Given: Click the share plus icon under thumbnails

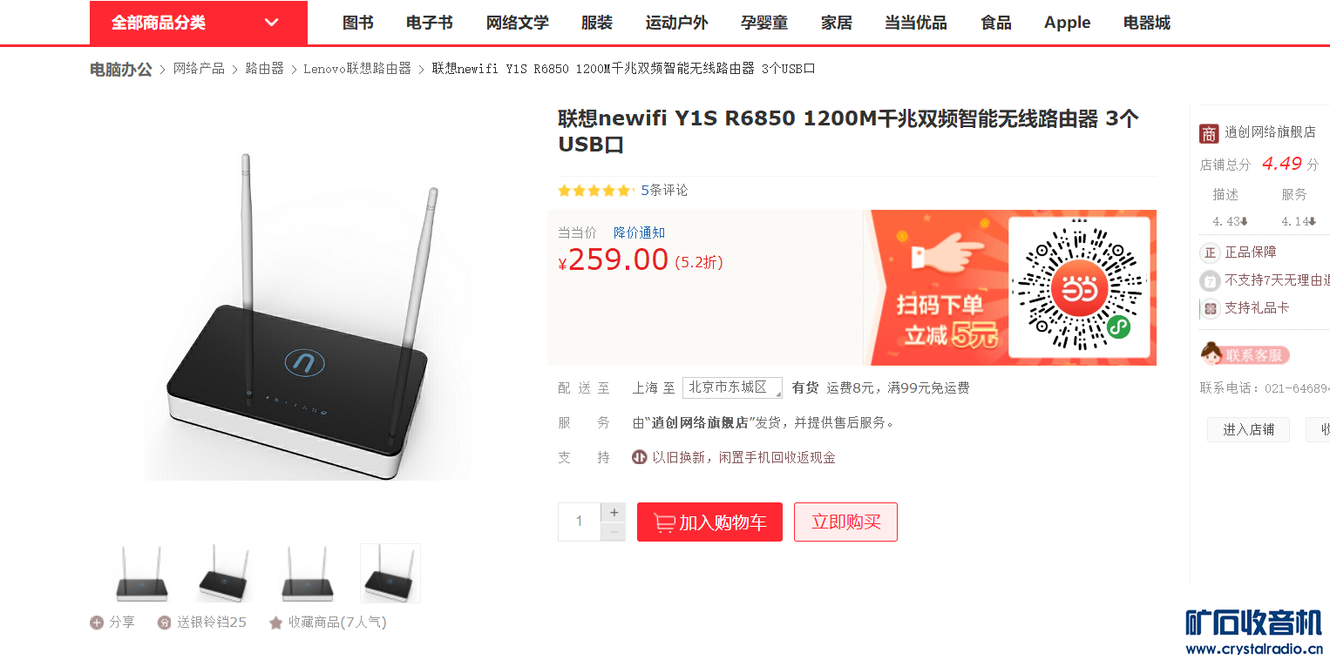Looking at the screenshot, I should 97,623.
